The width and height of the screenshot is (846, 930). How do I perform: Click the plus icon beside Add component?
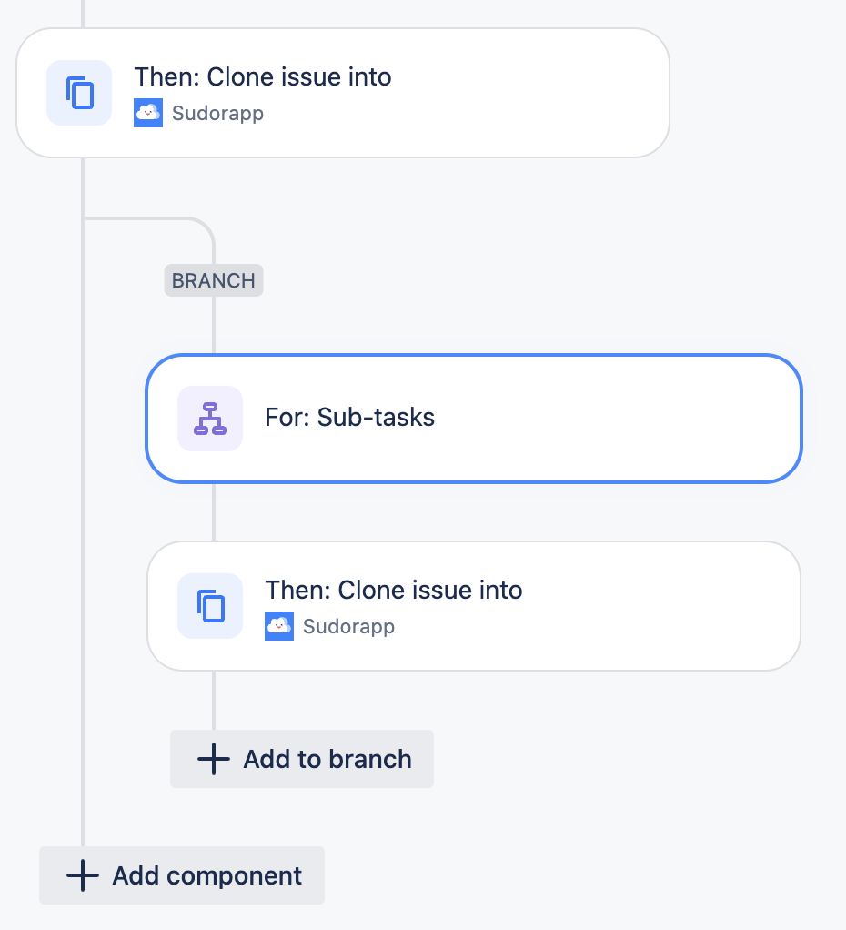click(83, 875)
